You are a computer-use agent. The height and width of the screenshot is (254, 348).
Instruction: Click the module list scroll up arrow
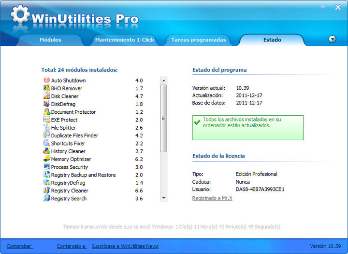point(164,80)
